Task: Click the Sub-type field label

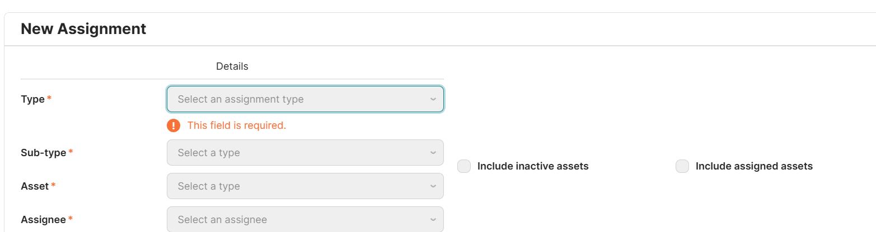Action: coord(43,153)
